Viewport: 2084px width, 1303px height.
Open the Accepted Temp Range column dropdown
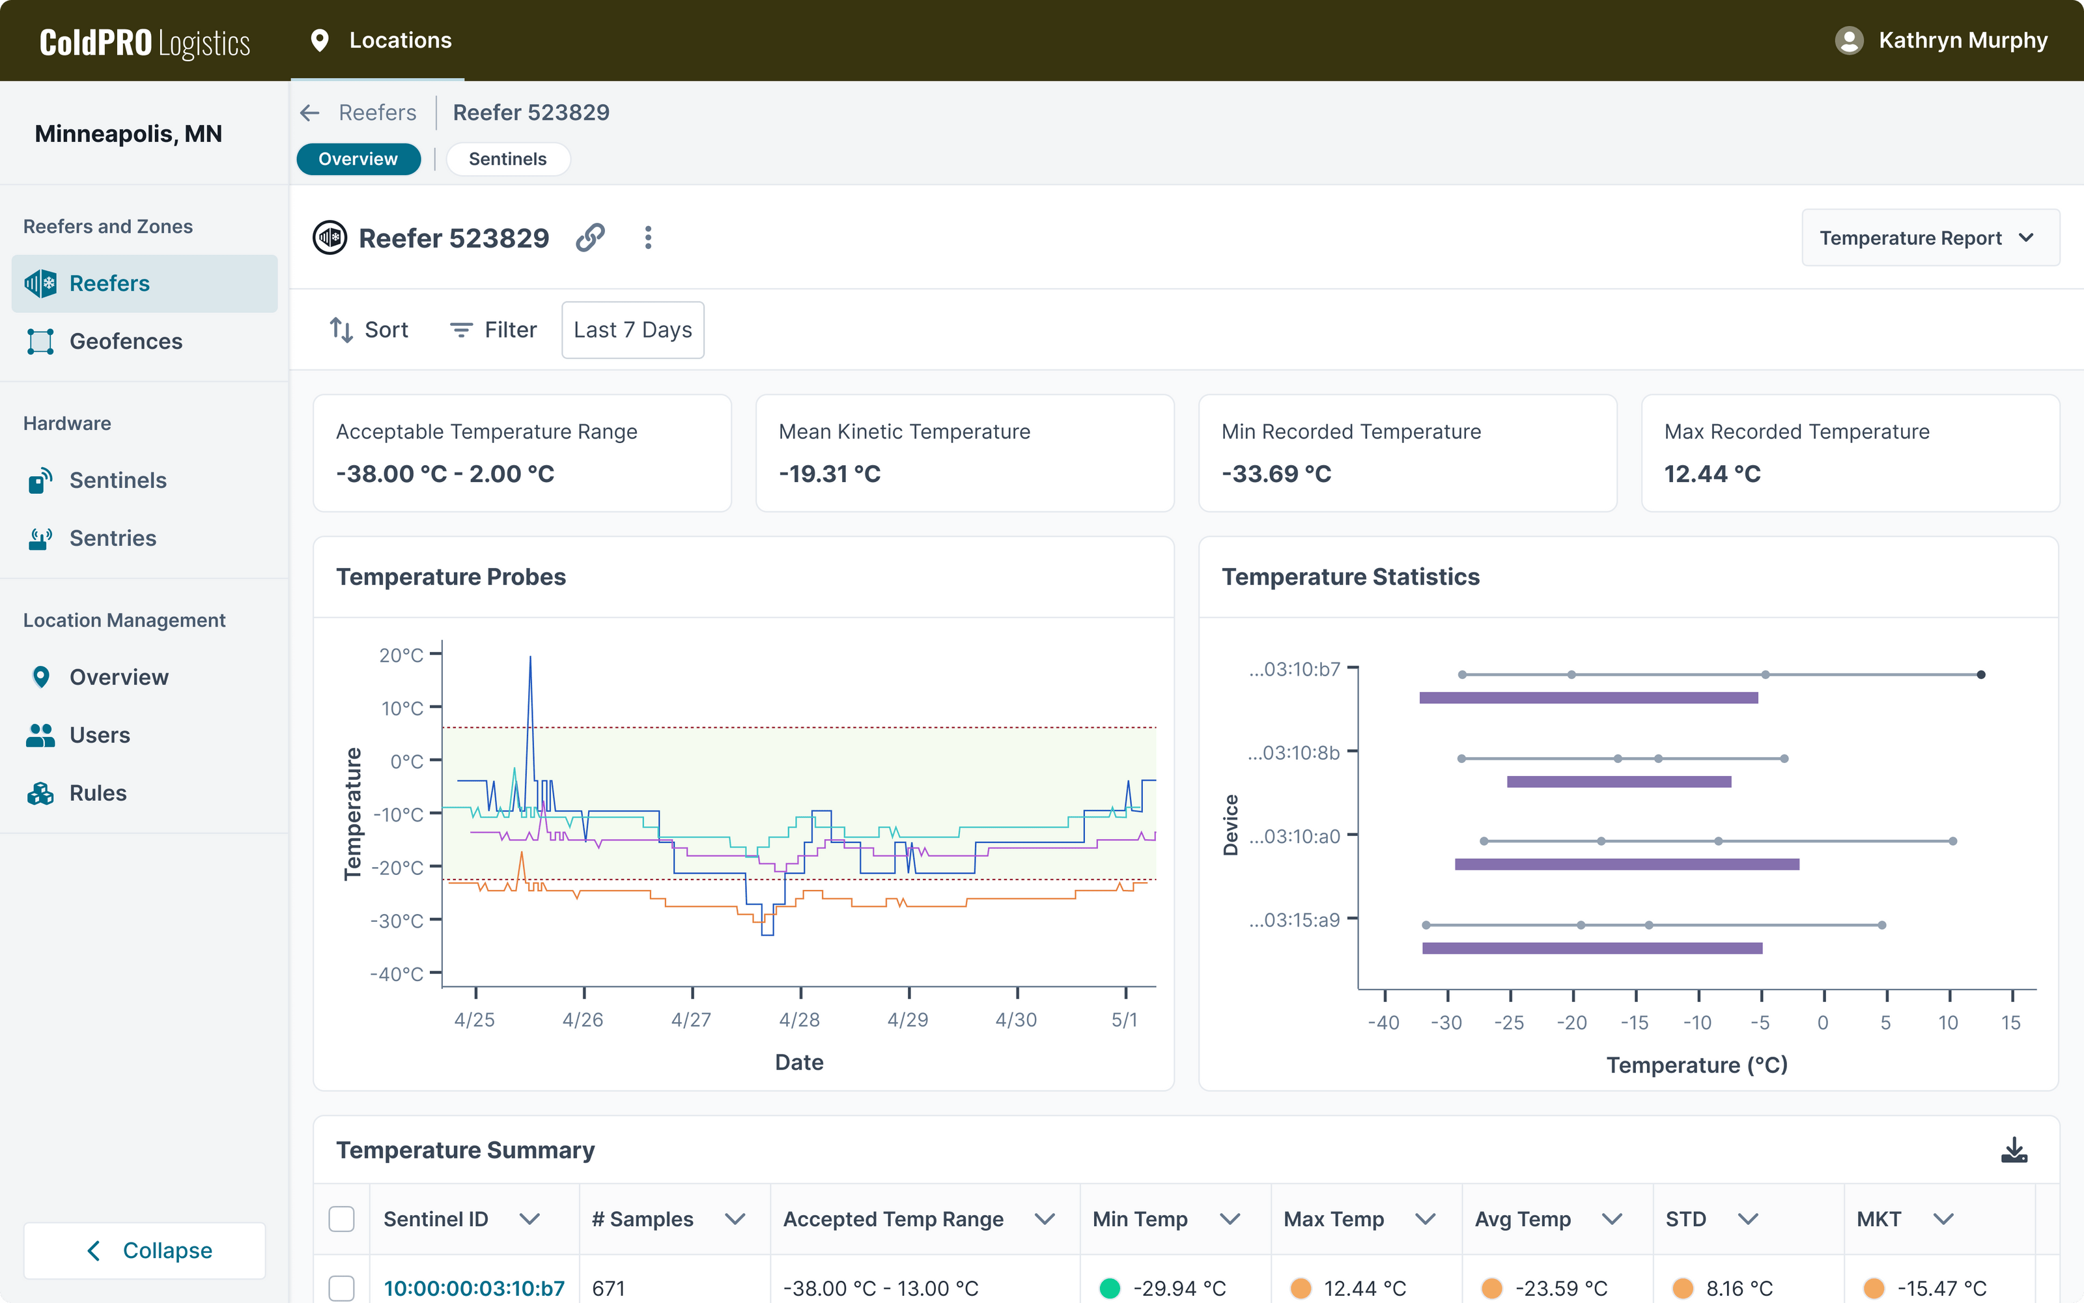pyautogui.click(x=1045, y=1218)
